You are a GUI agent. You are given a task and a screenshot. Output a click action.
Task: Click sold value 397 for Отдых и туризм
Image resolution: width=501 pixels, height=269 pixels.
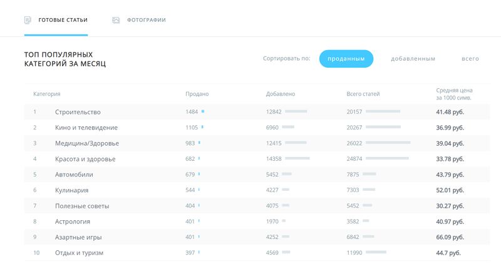click(x=190, y=252)
